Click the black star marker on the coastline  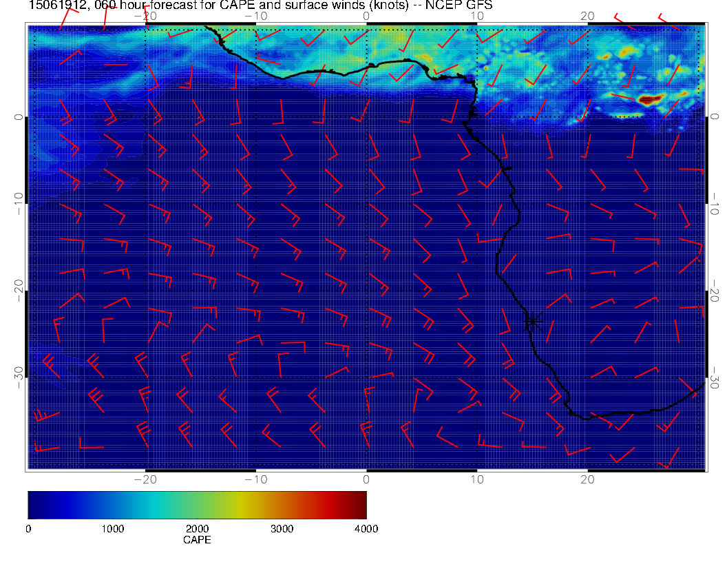pos(532,321)
